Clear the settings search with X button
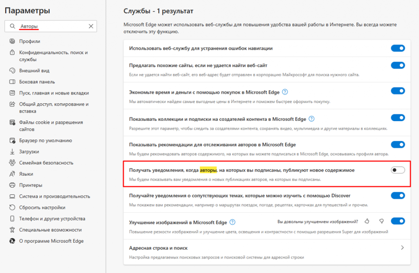This screenshot has width=419, height=273. point(91,26)
